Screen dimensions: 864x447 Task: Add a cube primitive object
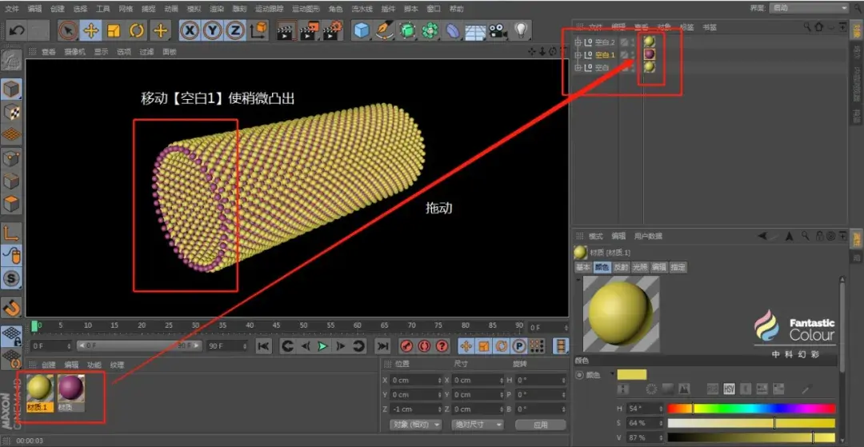pyautogui.click(x=362, y=30)
